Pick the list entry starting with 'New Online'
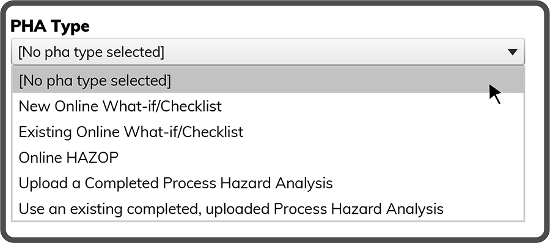The image size is (550, 243). pyautogui.click(x=268, y=106)
